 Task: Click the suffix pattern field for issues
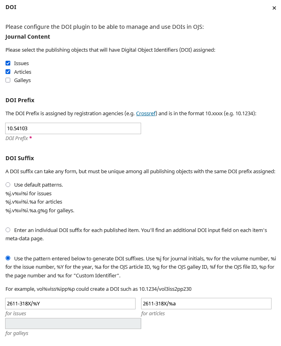[70, 304]
